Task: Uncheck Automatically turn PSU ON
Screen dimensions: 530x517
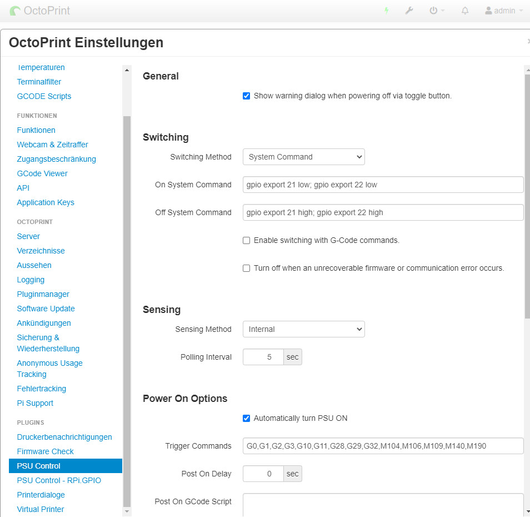Action: (x=247, y=418)
